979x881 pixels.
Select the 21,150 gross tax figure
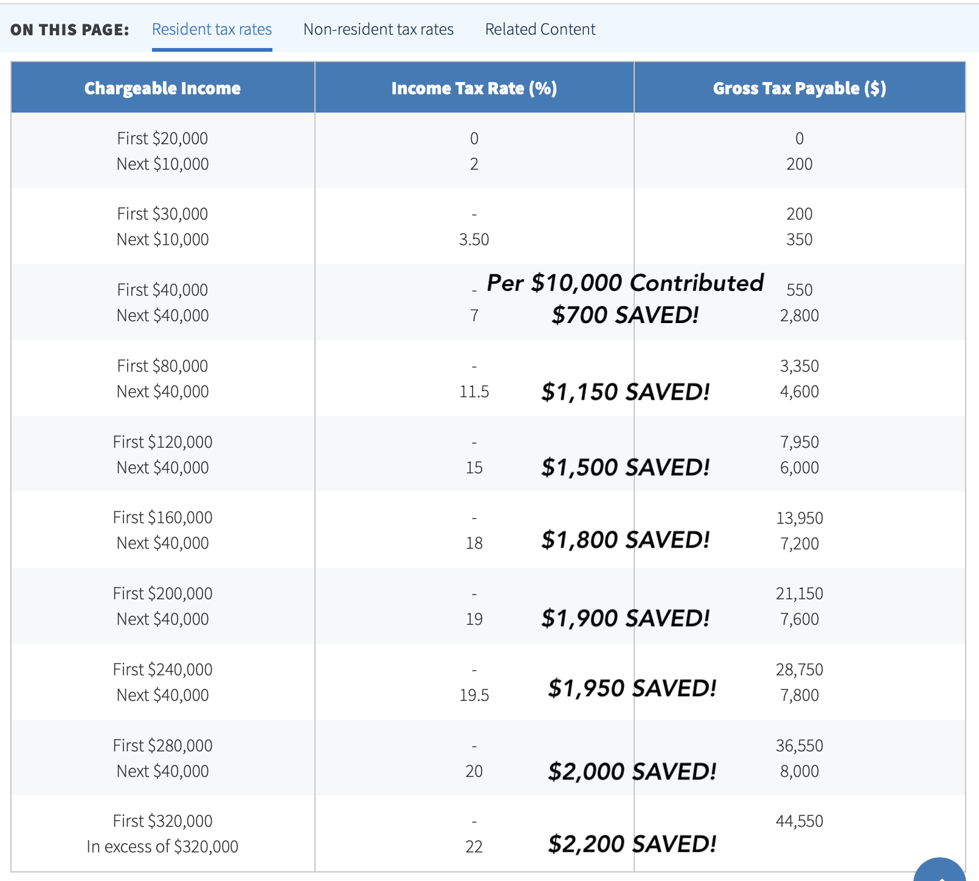tap(799, 594)
